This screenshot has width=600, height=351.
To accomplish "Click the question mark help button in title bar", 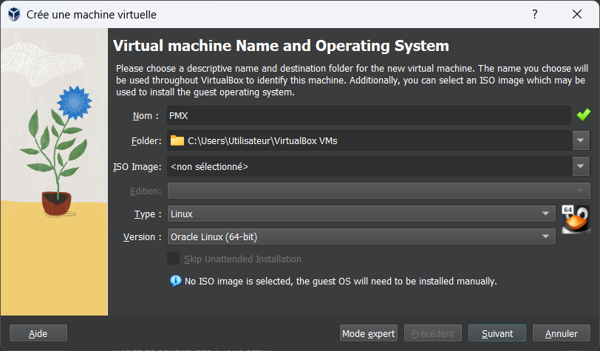I will click(x=534, y=14).
